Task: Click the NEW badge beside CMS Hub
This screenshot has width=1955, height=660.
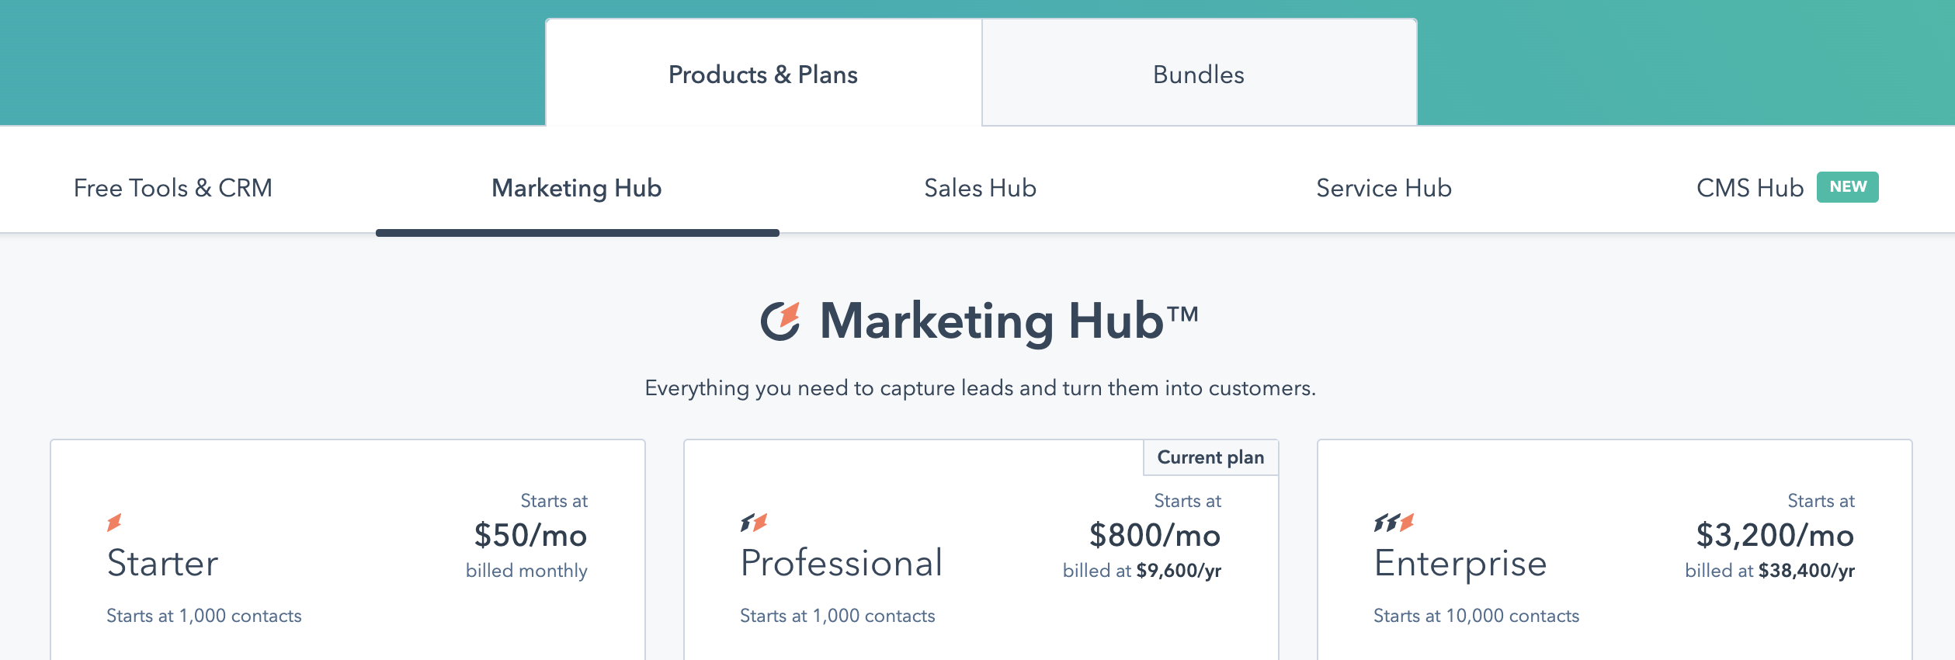Action: pyautogui.click(x=1847, y=186)
